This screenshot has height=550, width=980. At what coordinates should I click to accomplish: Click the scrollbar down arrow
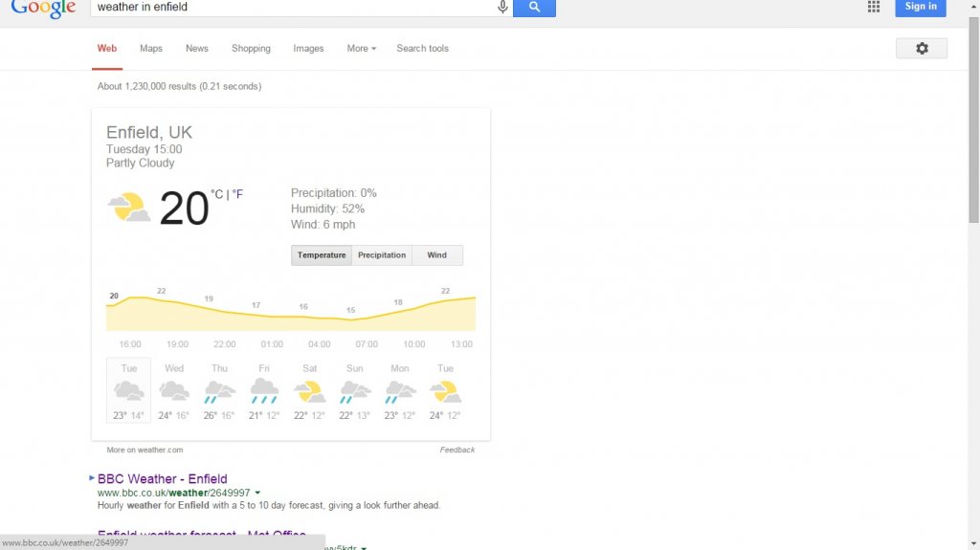[973, 544]
